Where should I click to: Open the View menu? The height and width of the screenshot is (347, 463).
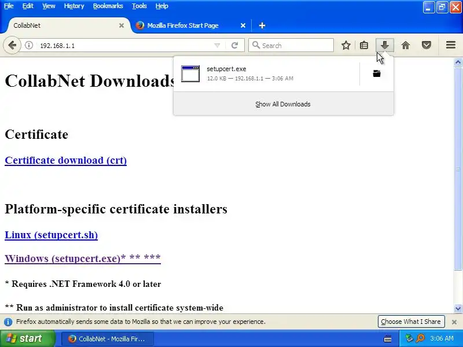tap(49, 6)
